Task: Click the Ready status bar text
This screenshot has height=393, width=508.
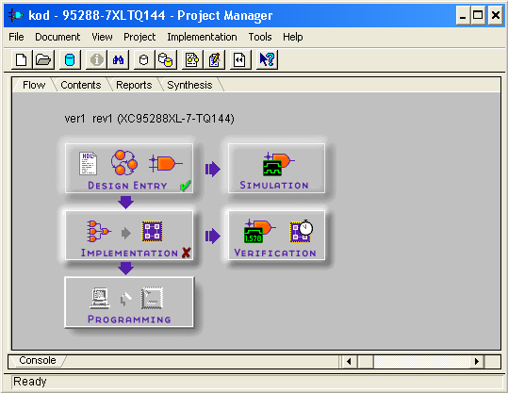Action: click(30, 382)
